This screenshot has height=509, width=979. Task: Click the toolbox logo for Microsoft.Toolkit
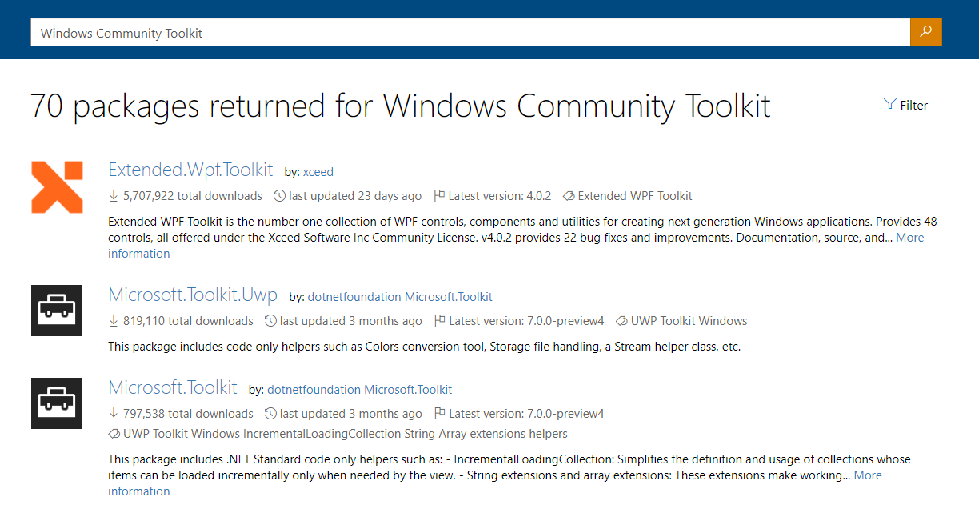coord(57,403)
